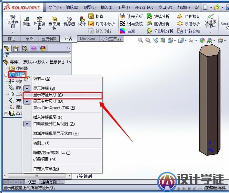
Task: Open the View (视图) menu
Action: (89, 7)
